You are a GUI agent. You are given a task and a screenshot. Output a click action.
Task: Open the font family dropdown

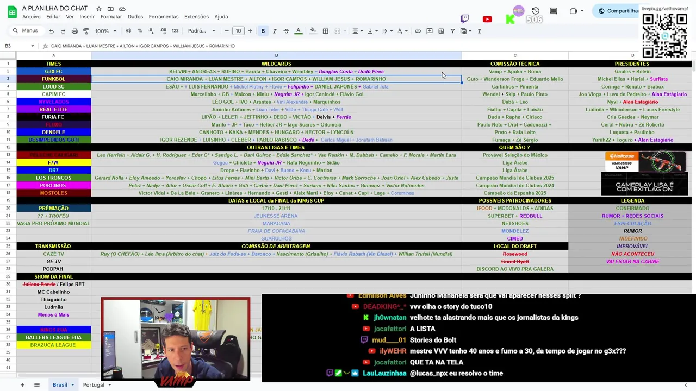(x=202, y=31)
